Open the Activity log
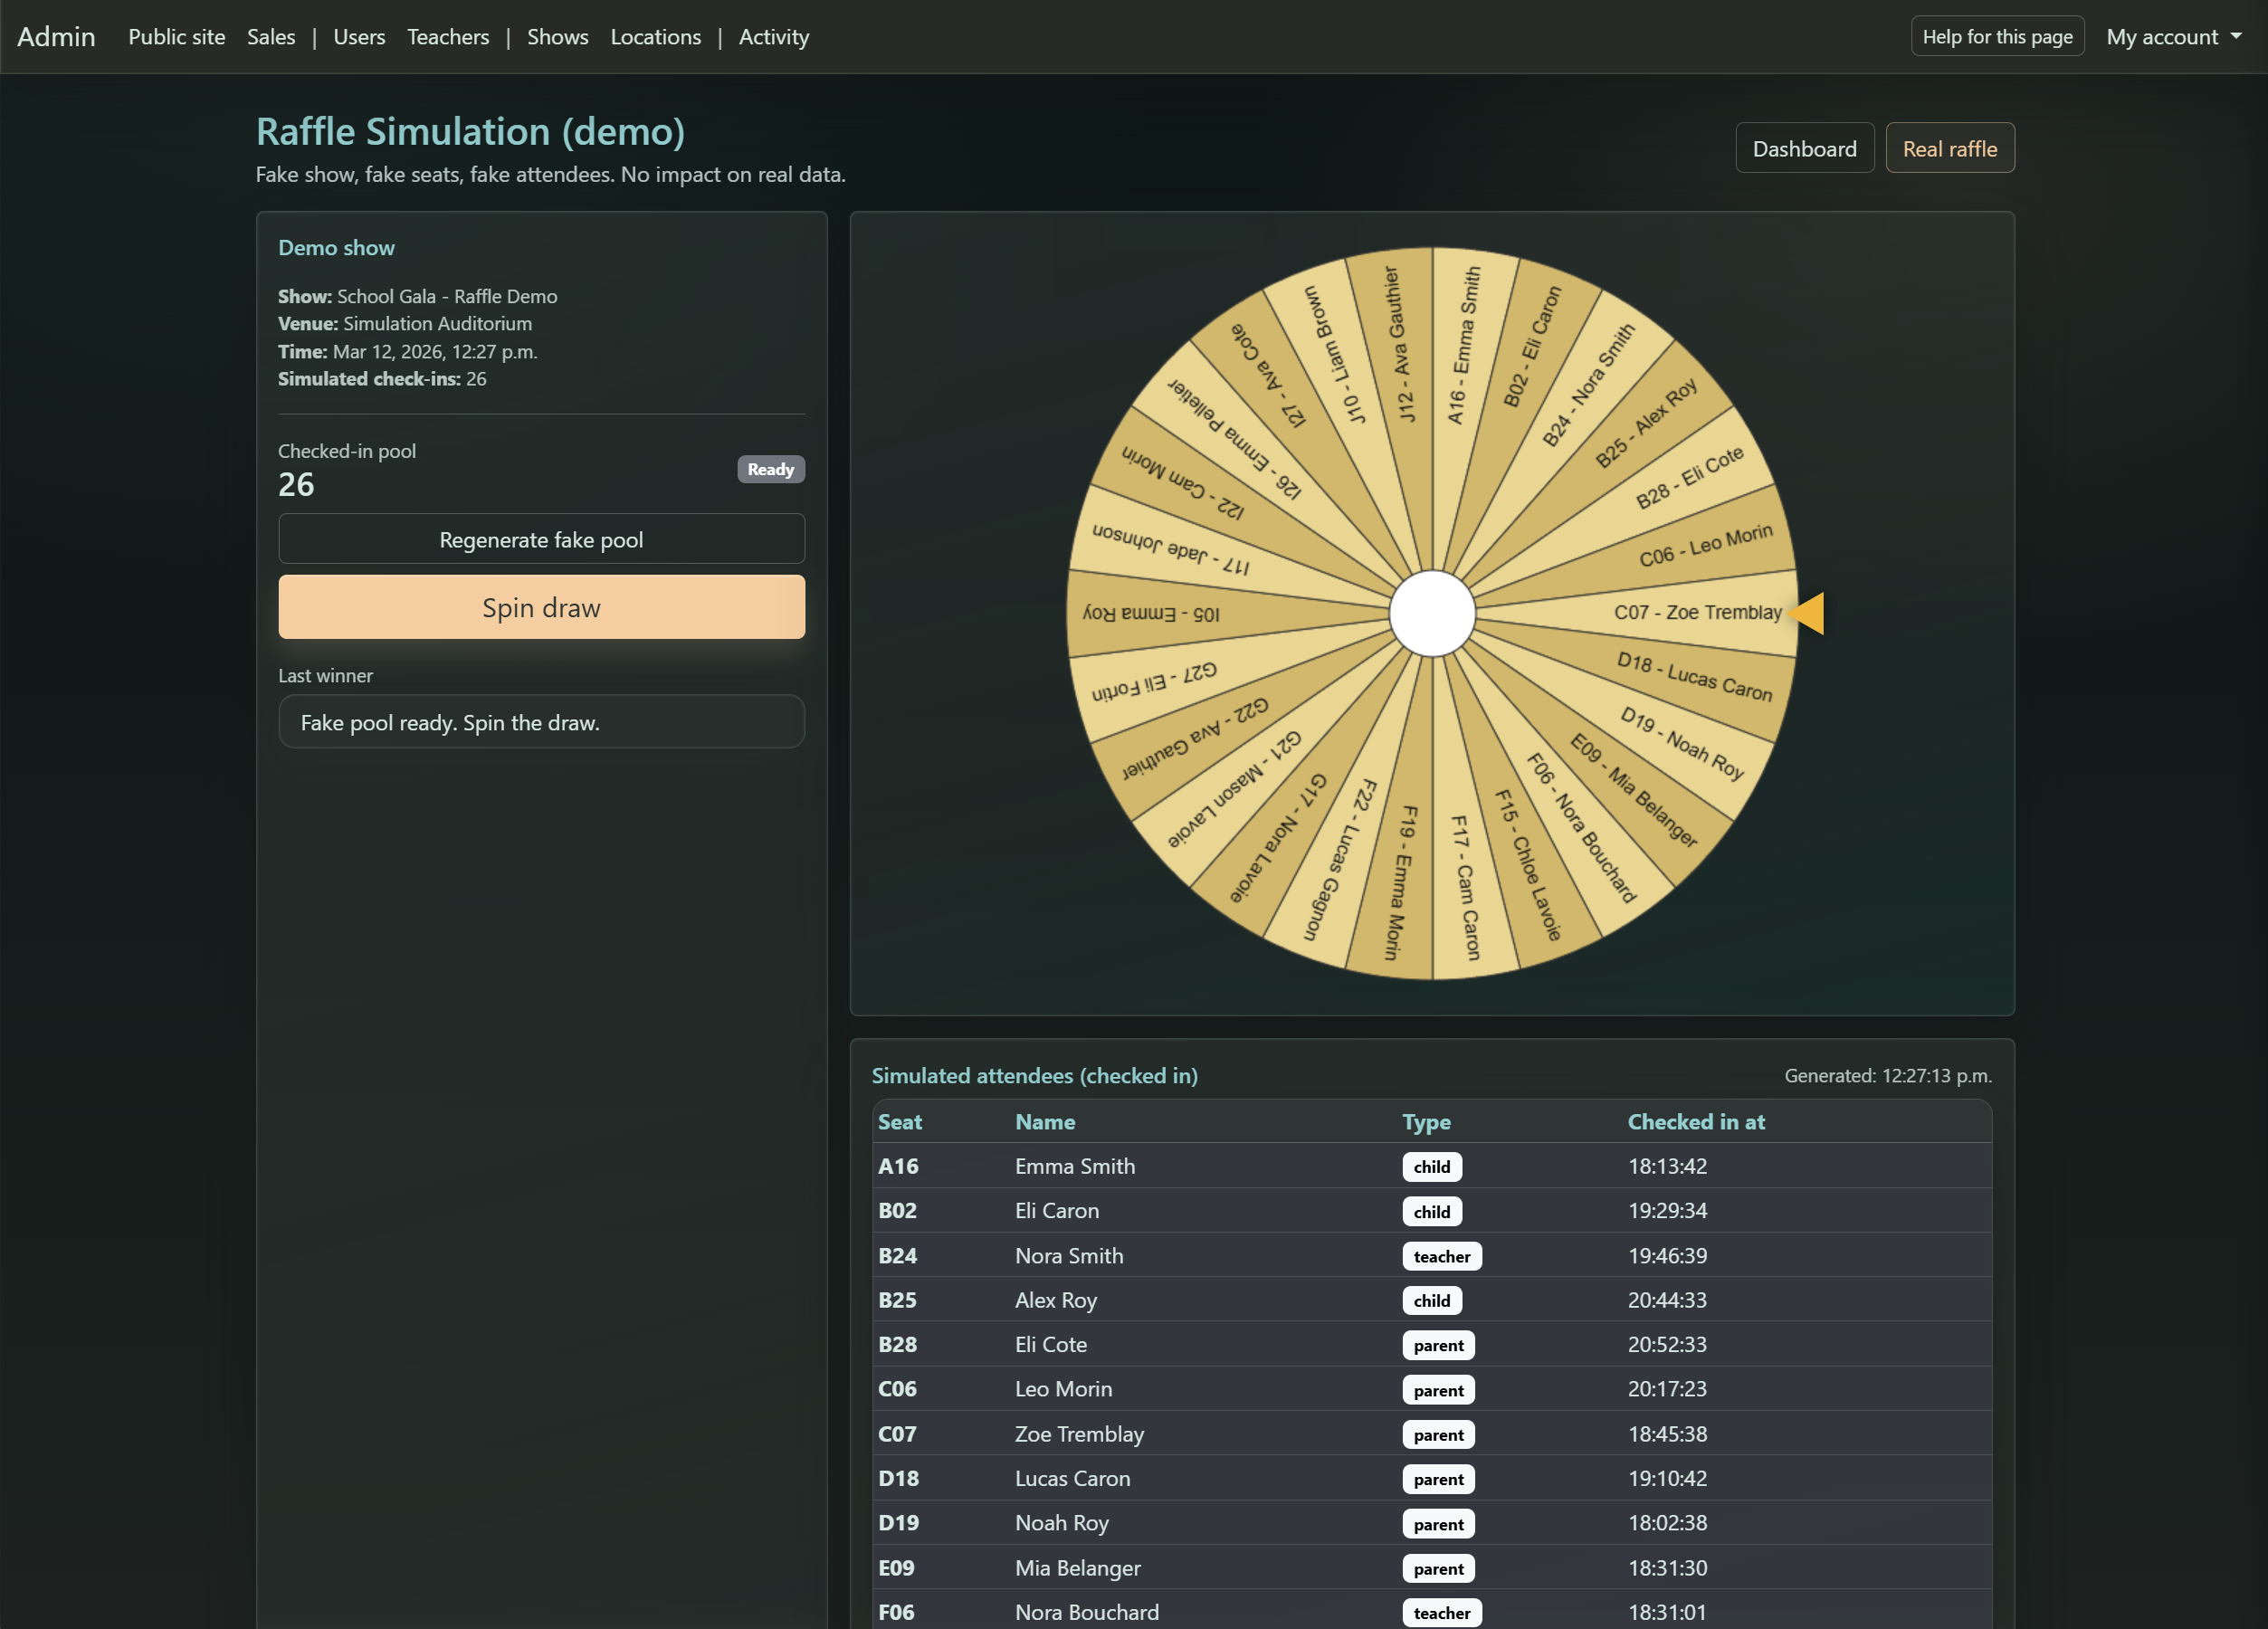 point(774,36)
